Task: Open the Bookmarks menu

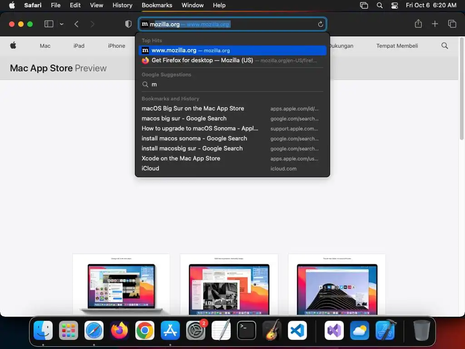Action: [157, 5]
